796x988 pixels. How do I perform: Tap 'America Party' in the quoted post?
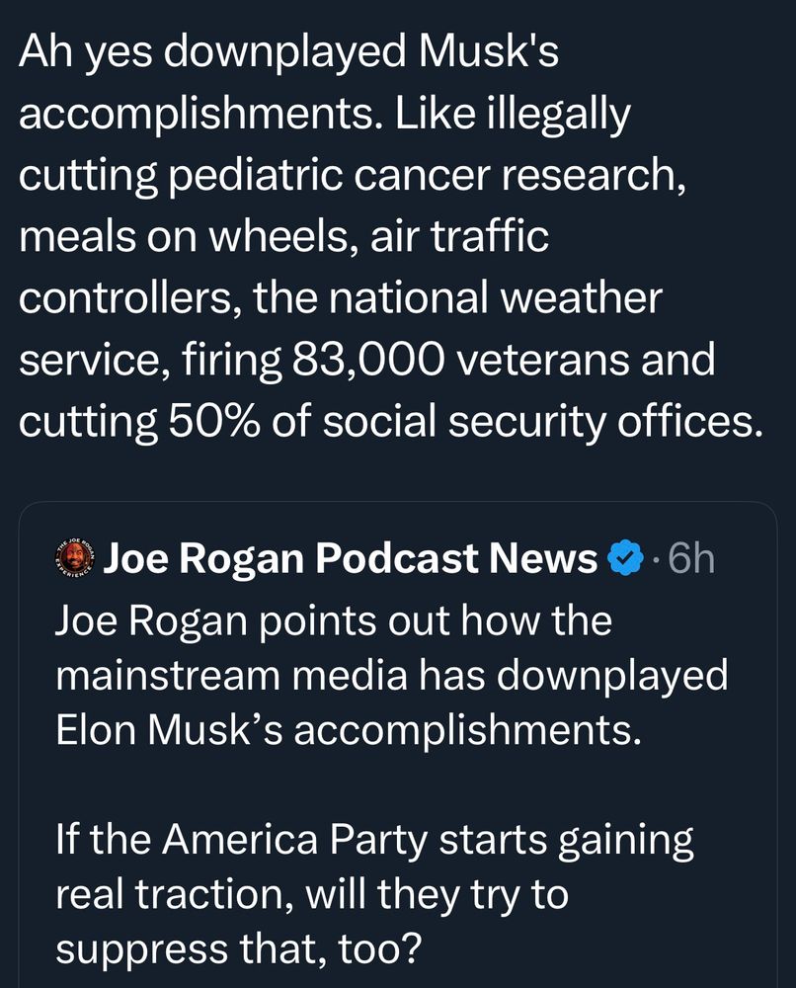pos(294,841)
